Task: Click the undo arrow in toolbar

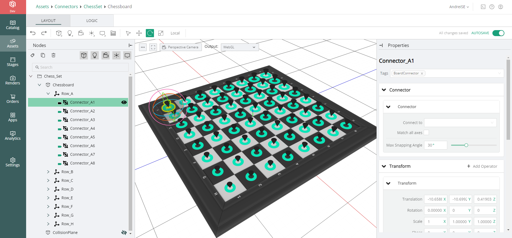Action: click(x=33, y=33)
